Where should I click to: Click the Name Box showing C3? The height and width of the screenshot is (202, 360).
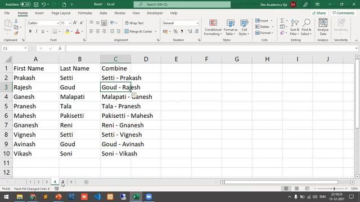click(x=12, y=49)
